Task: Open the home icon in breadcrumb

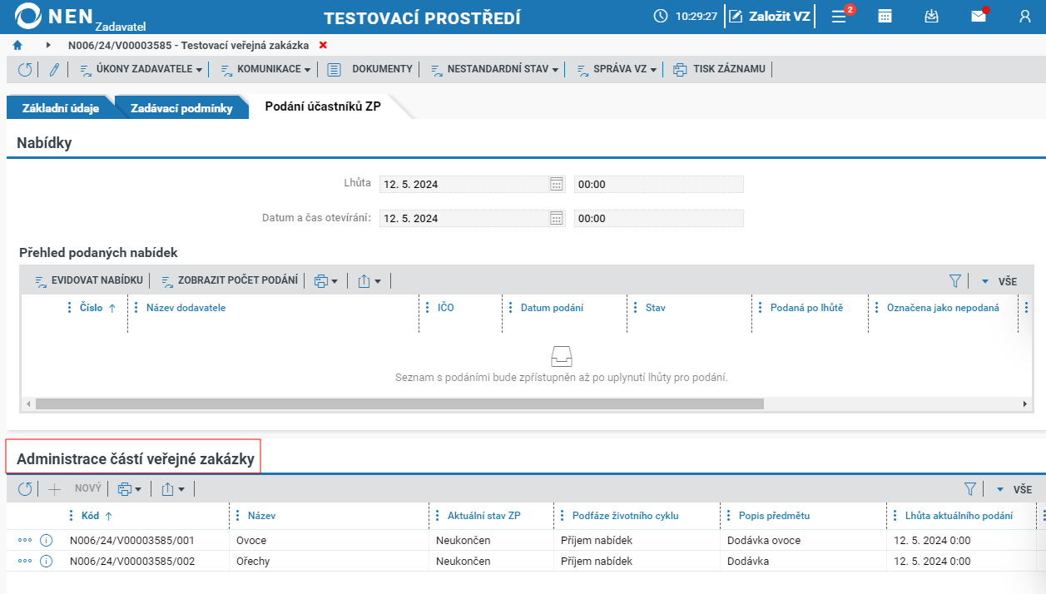Action: click(x=17, y=45)
